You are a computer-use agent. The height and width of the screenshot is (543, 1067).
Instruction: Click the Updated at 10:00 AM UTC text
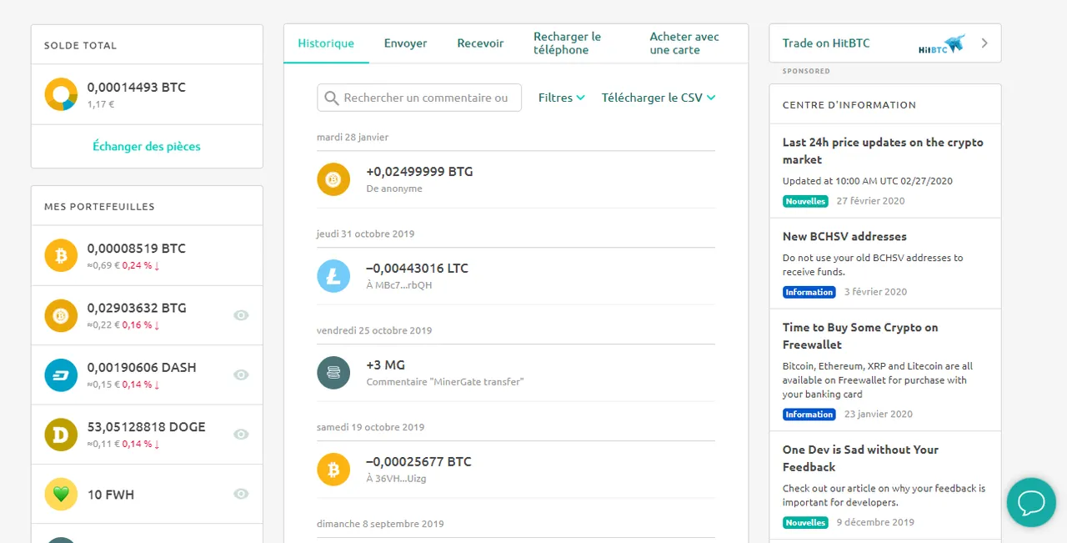point(867,181)
